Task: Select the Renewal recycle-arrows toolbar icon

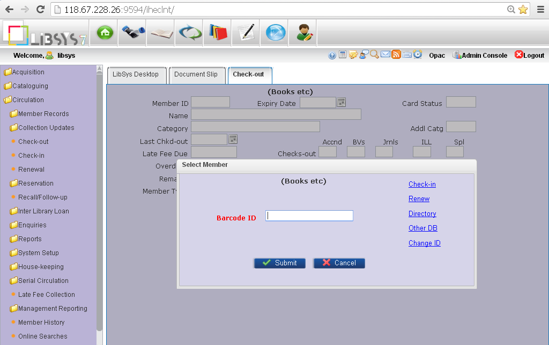Action: [x=189, y=32]
